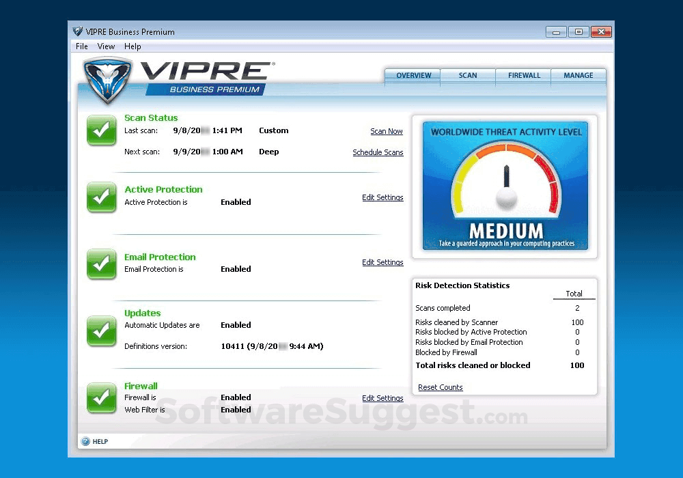Click the Scan Now link

click(x=387, y=131)
